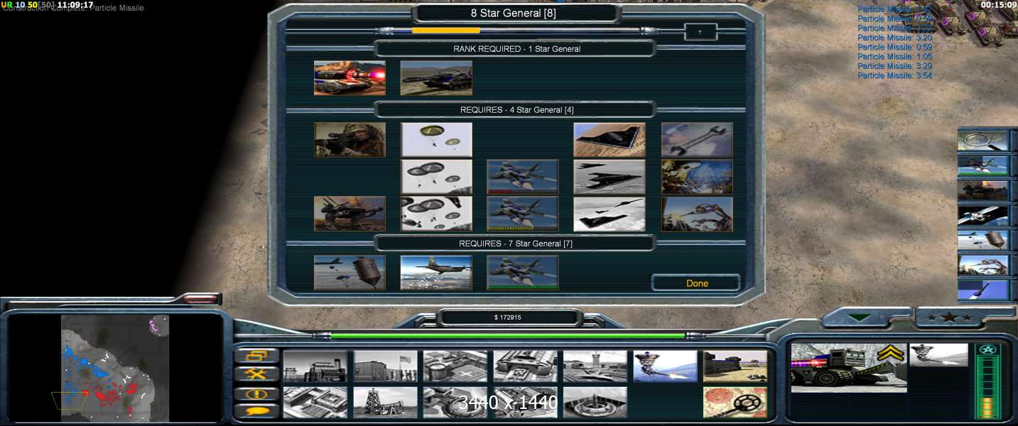The image size is (1018, 426).
Task: Click the Done button in promotions panel
Action: 696,283
